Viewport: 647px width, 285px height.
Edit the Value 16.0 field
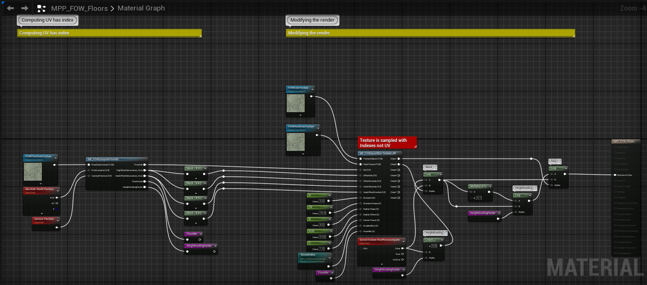[323, 213]
